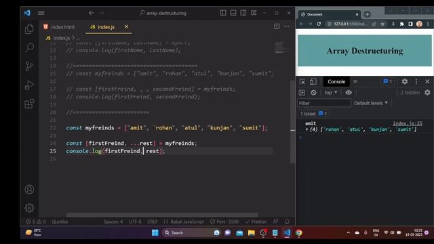This screenshot has width=434, height=244.
Task: Open the top JavaScript context dropdown
Action: (x=331, y=93)
